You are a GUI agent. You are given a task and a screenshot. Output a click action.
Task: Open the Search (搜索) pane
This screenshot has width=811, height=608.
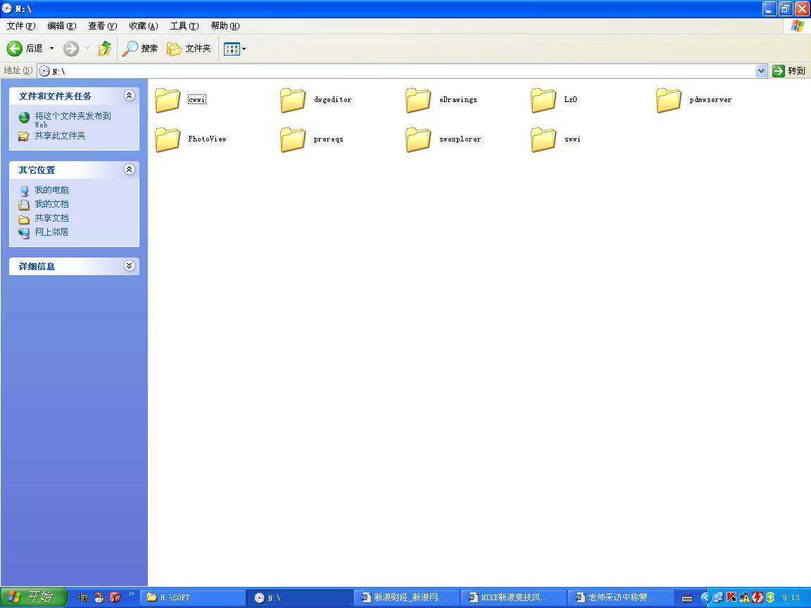tap(139, 49)
